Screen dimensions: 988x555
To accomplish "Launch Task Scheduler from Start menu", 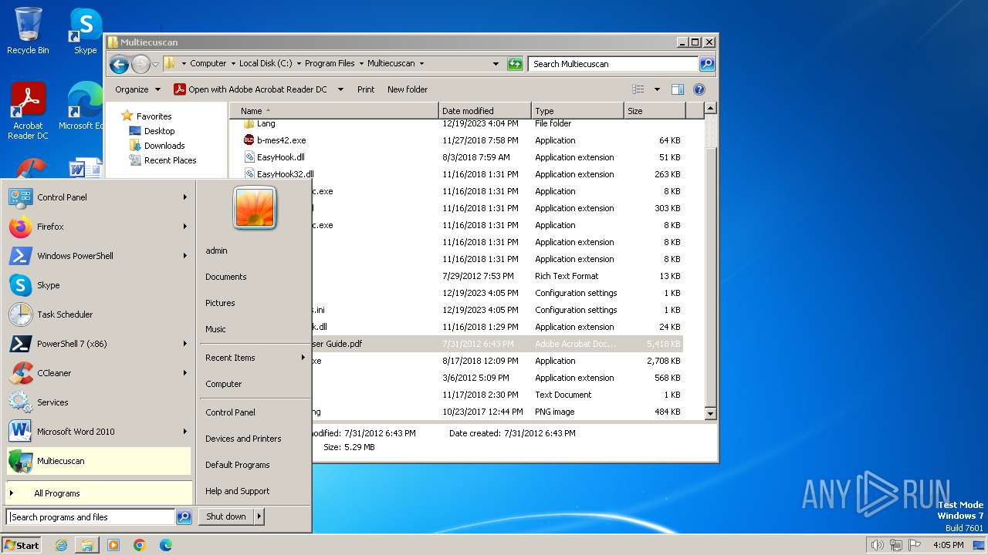I will pyautogui.click(x=99, y=314).
